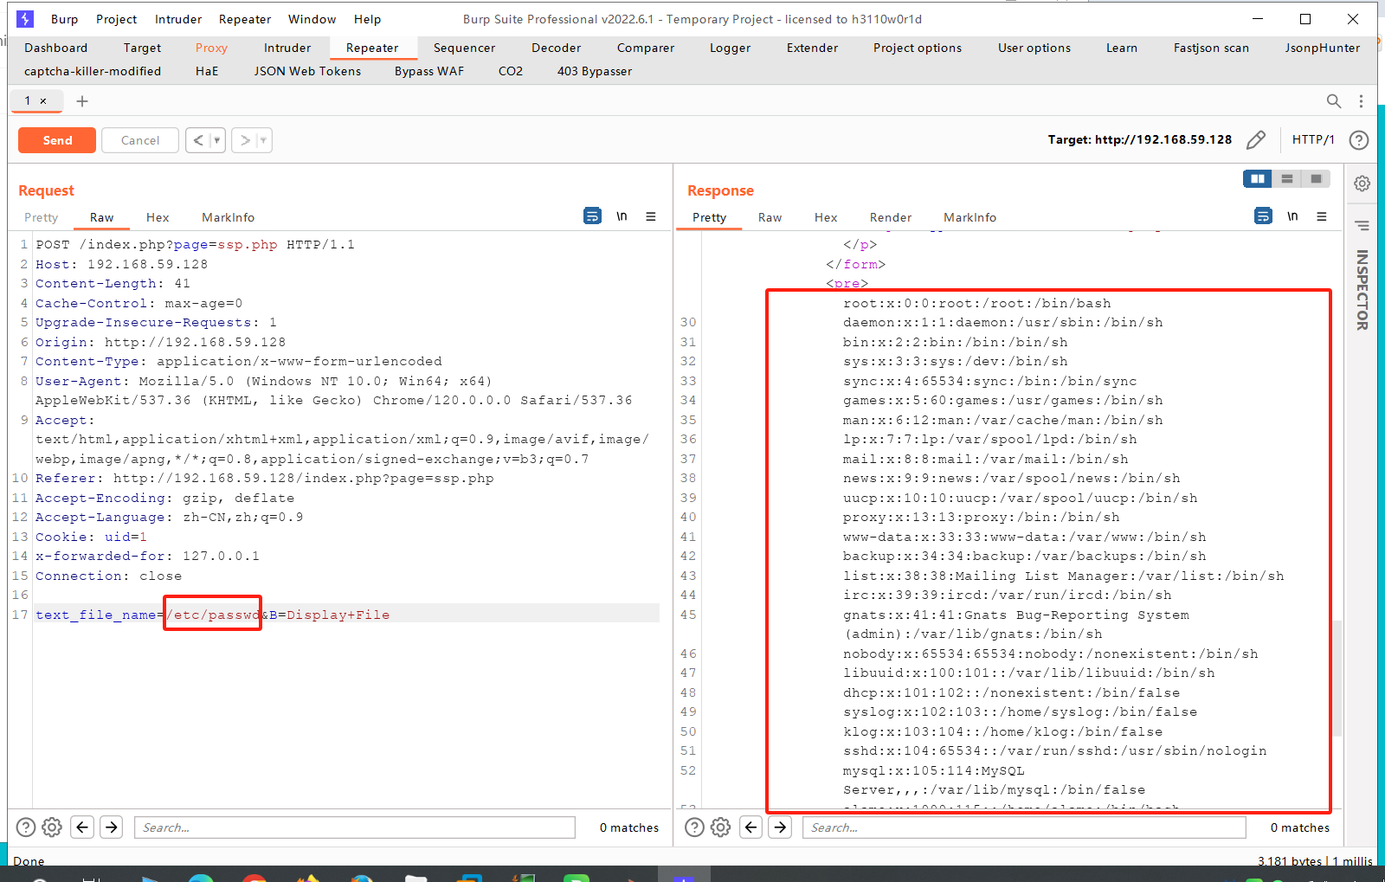Enable the side-by-side Request/Response layout

(x=1258, y=178)
